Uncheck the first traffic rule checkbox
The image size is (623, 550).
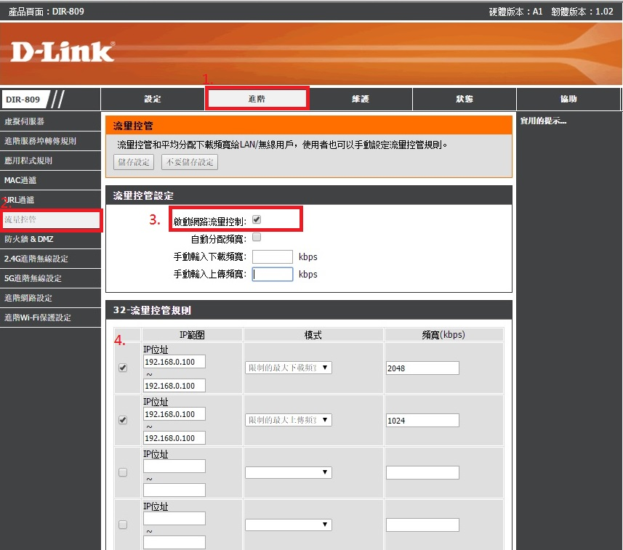tap(122, 368)
